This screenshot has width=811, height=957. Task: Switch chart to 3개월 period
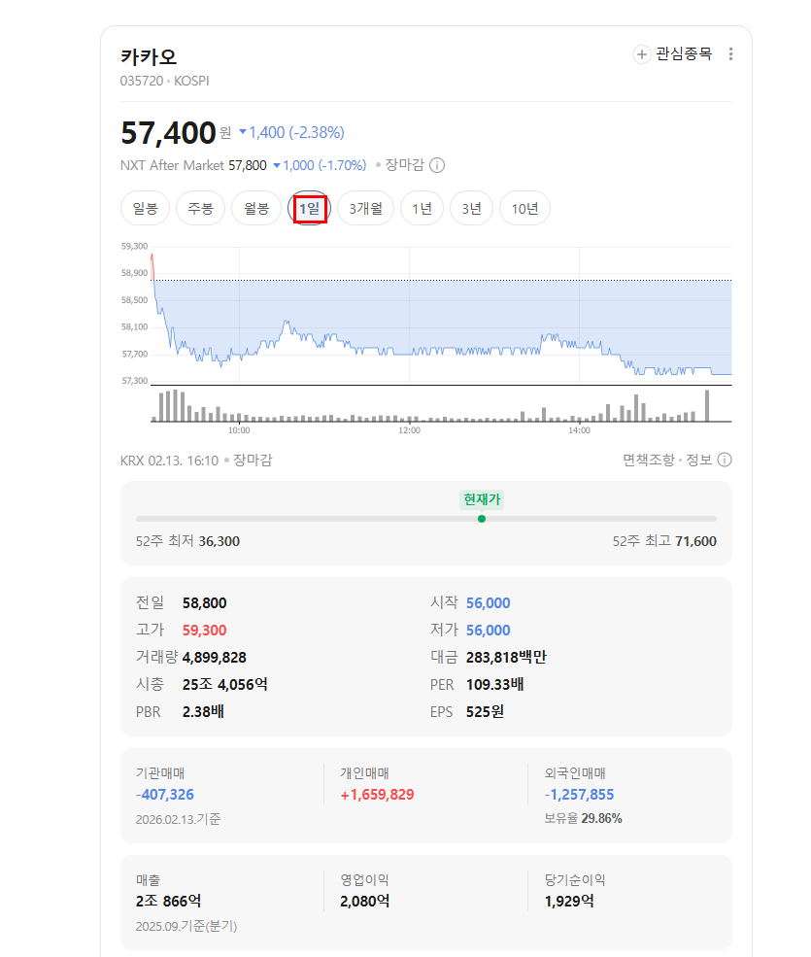[365, 209]
